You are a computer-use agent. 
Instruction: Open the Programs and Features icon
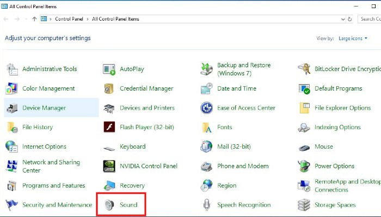(11, 186)
